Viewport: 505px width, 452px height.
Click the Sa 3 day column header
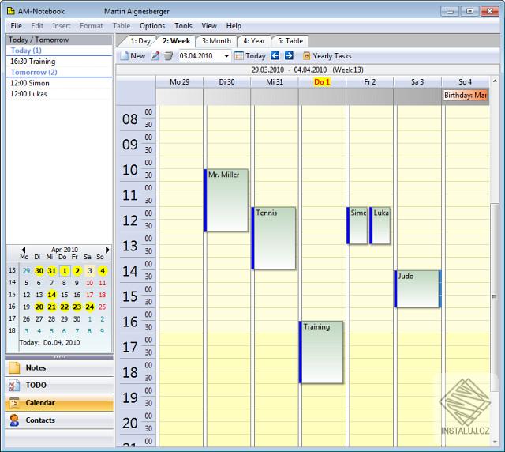coord(417,82)
